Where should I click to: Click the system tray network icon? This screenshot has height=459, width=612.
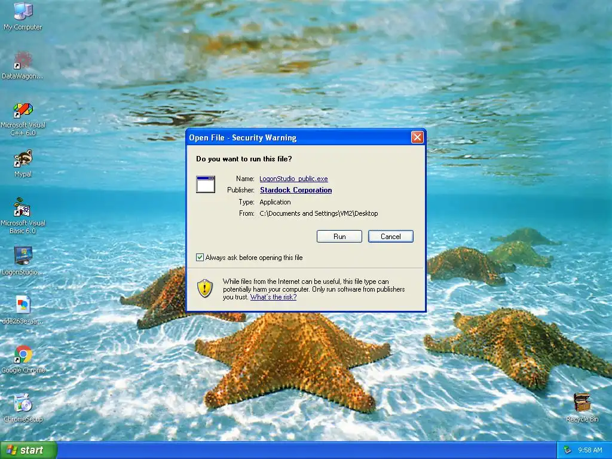pyautogui.click(x=568, y=450)
